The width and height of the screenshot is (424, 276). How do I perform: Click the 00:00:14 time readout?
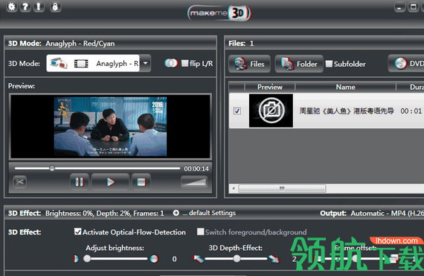tap(196, 168)
